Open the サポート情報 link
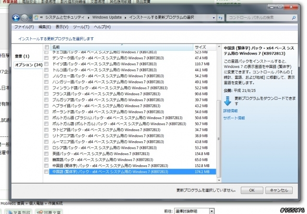Screen dimensions: 307x214 [x=234, y=118]
